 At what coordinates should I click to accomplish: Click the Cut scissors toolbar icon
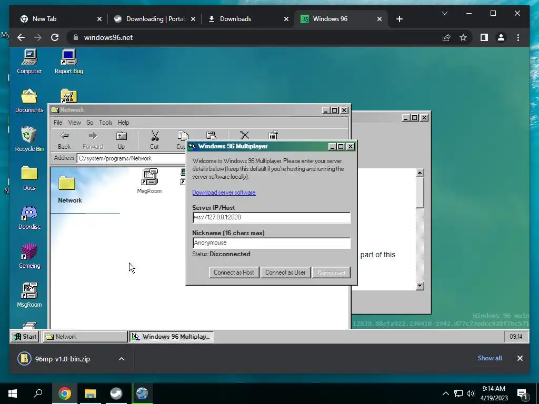[155, 140]
